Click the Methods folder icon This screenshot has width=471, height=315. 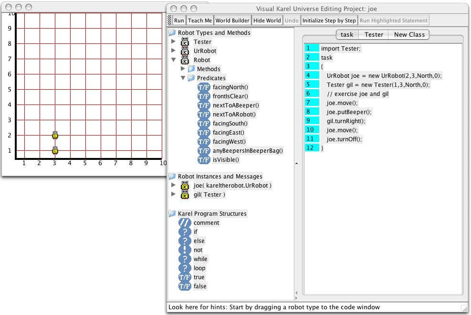click(191, 69)
